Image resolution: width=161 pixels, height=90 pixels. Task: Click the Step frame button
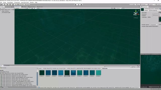(82, 5)
